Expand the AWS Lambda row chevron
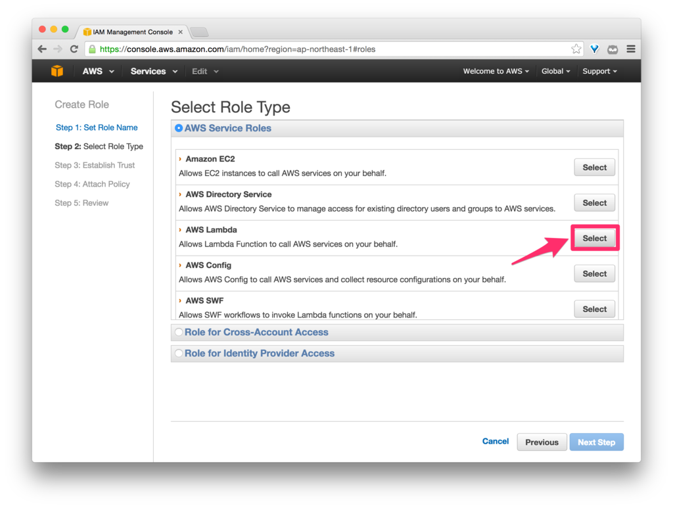The height and width of the screenshot is (508, 673). click(x=180, y=229)
